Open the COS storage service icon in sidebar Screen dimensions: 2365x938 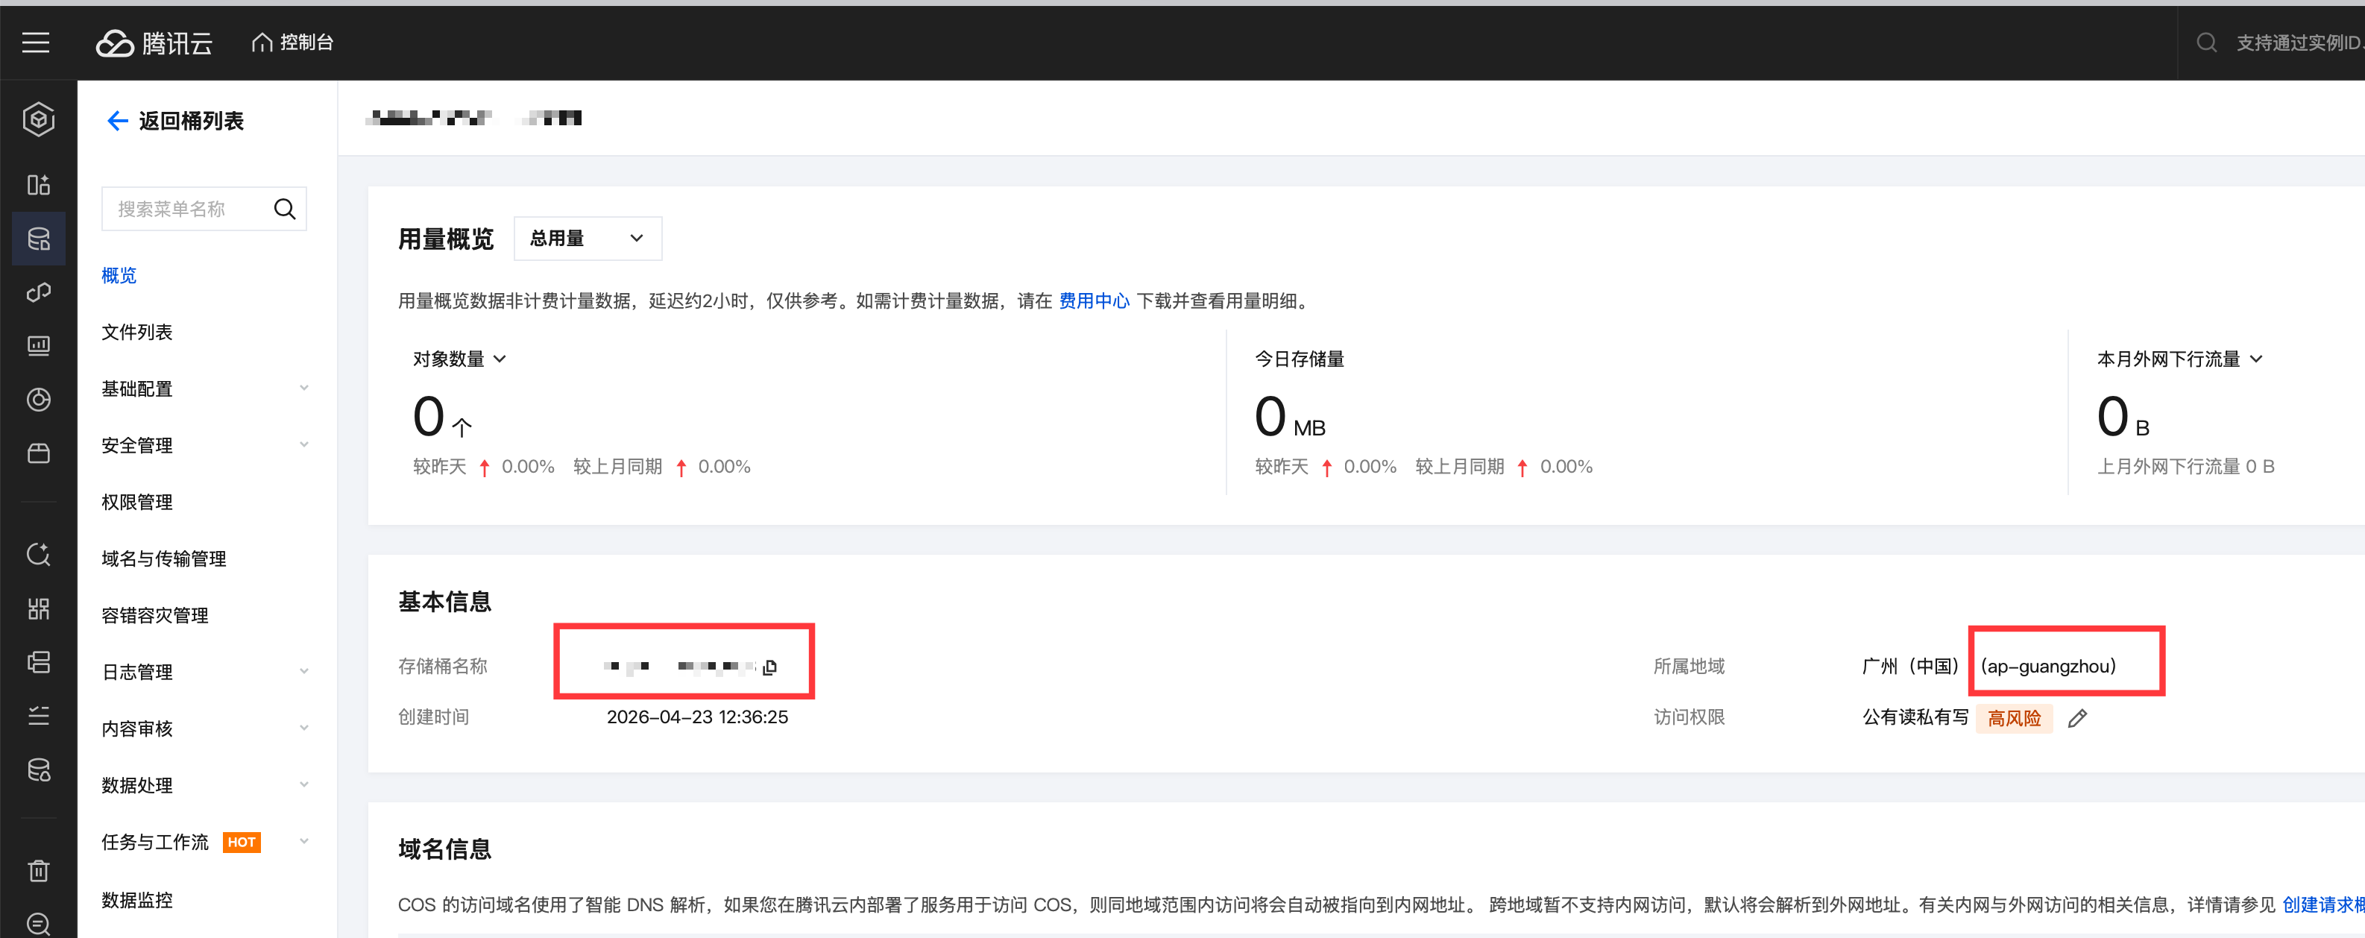pos(39,239)
